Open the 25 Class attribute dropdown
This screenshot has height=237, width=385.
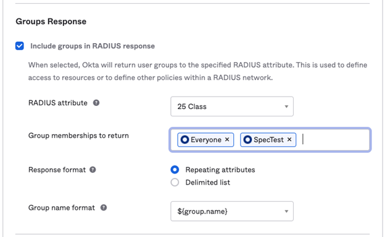click(x=232, y=106)
